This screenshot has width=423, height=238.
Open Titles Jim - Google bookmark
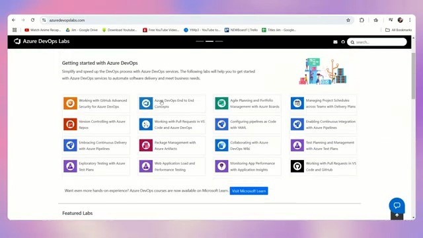[x=279, y=30]
